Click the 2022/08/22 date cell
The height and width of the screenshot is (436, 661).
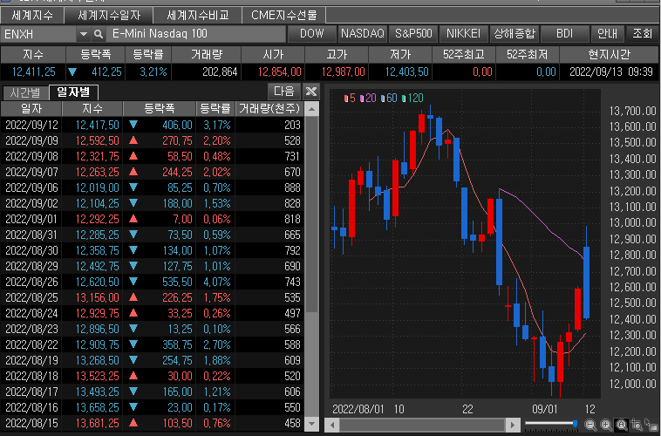coord(31,344)
